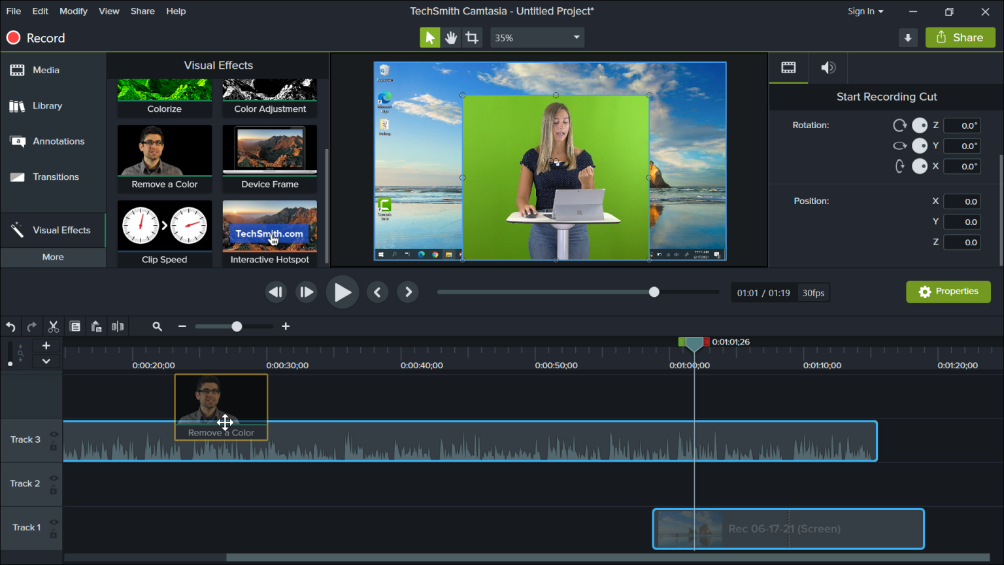Open the More effects tab
The image size is (1004, 565).
click(x=53, y=257)
